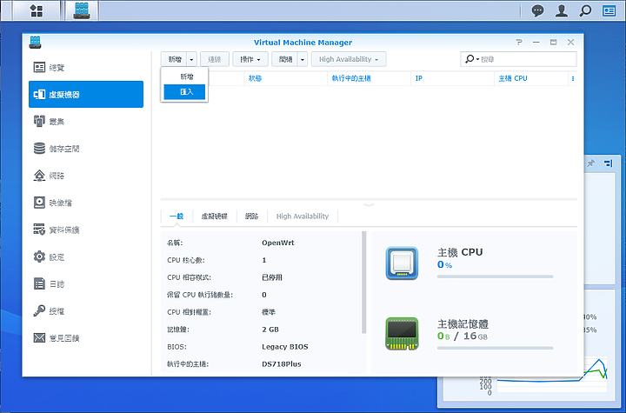This screenshot has height=413, width=626.
Task: Click the details panel vertical scrollbar
Action: pyautogui.click(x=363, y=282)
